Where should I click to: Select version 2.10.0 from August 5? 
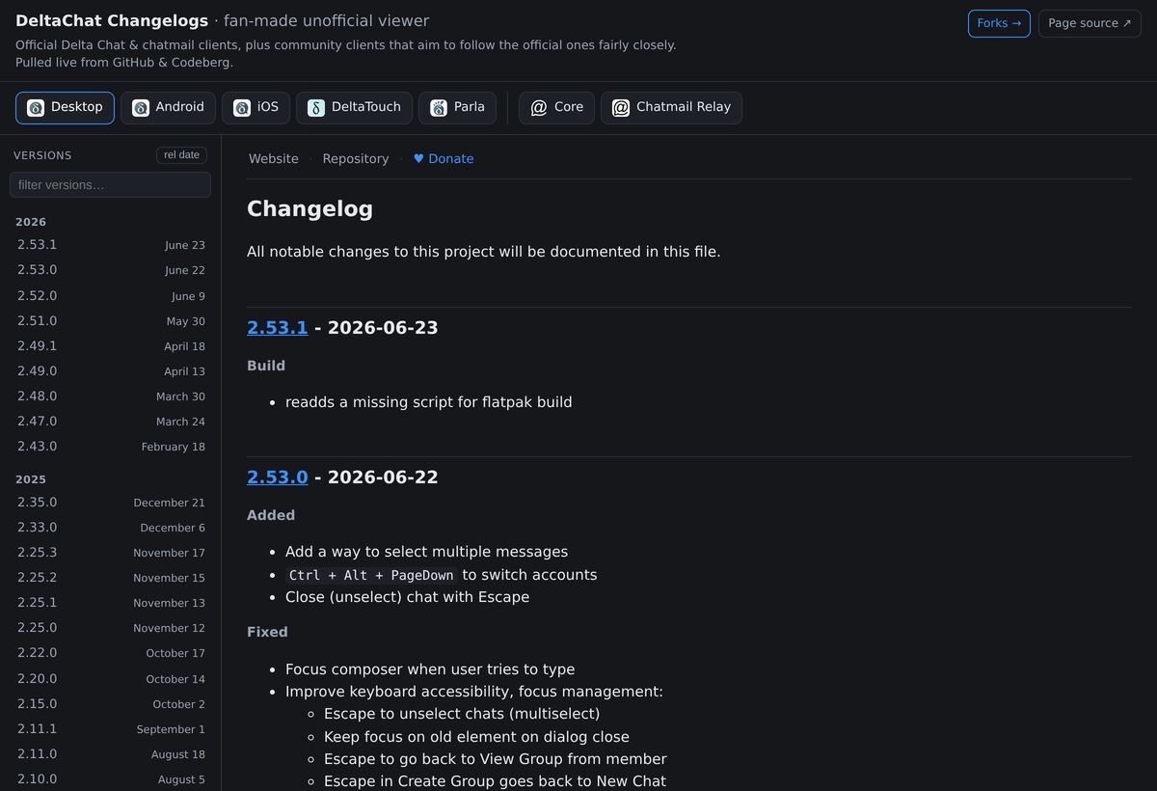tap(110, 779)
